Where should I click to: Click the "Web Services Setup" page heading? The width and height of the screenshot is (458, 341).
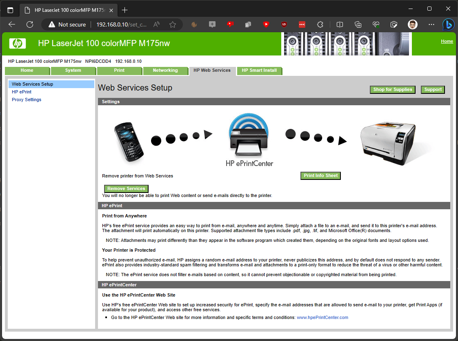pyautogui.click(x=135, y=88)
